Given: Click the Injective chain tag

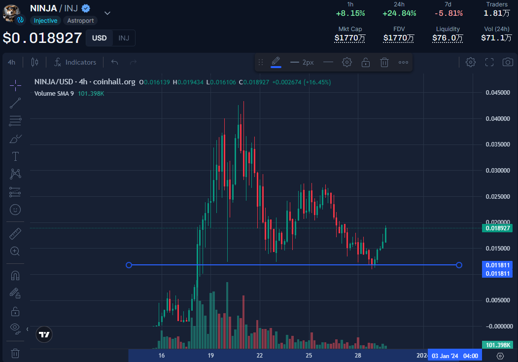Looking at the screenshot, I should (x=45, y=21).
